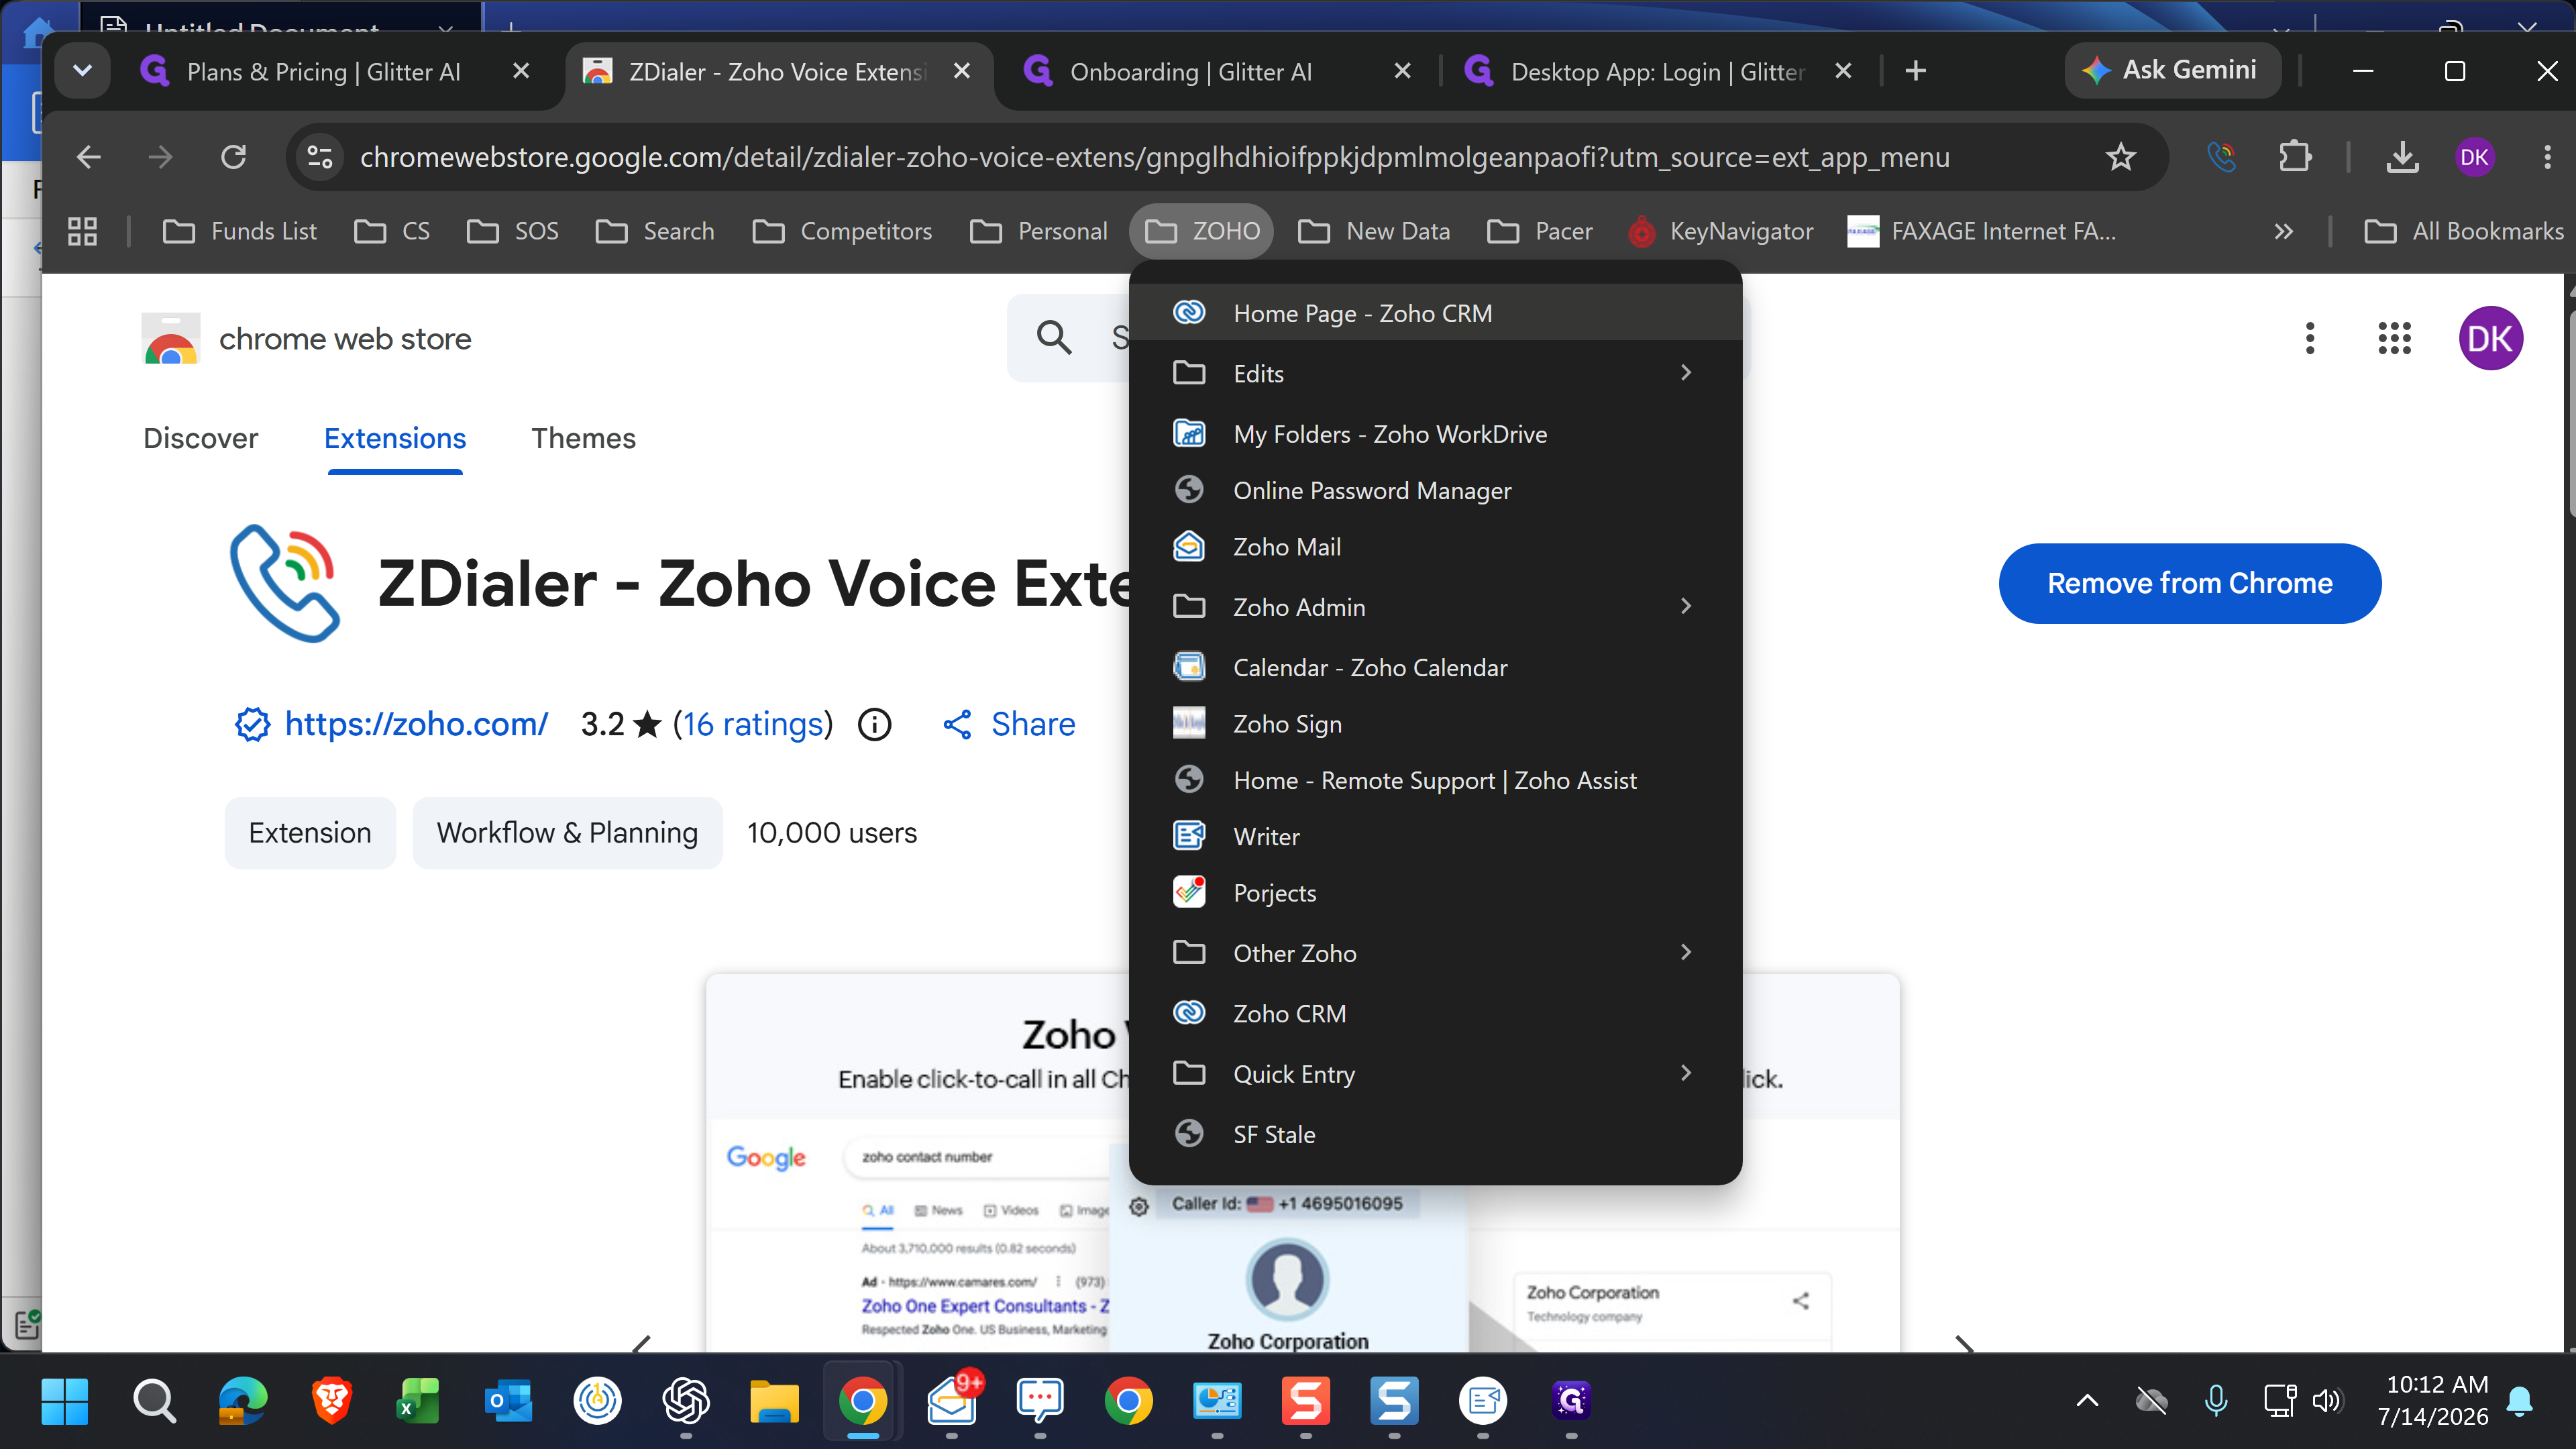Close the ZDialer Zoho Voice tab

click(x=962, y=71)
